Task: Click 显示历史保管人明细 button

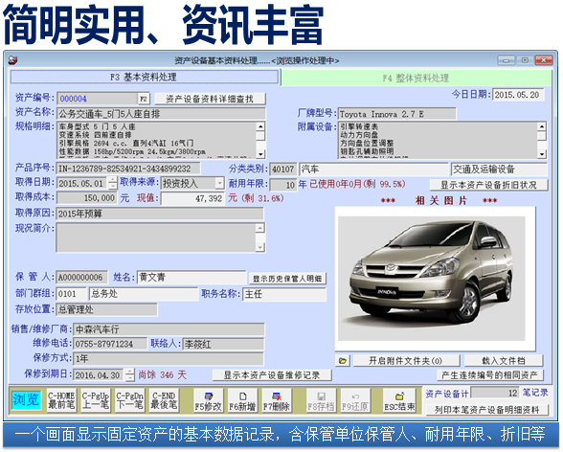Action: point(287,279)
